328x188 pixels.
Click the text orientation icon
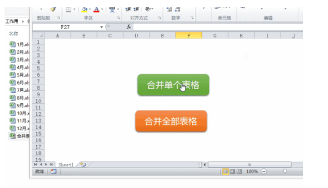148,9
